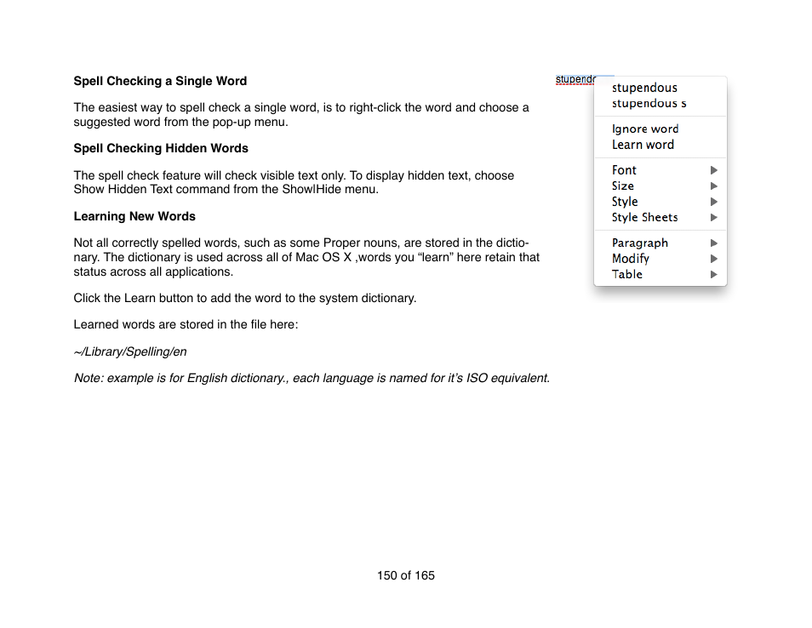Open the Paragraph submenu
Image resolution: width=812 pixels, height=628 pixels.
coord(660,243)
